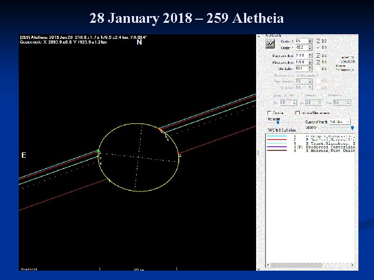Select observer row 1 in the legend list
The height and width of the screenshot is (280, 374).
pos(311,136)
